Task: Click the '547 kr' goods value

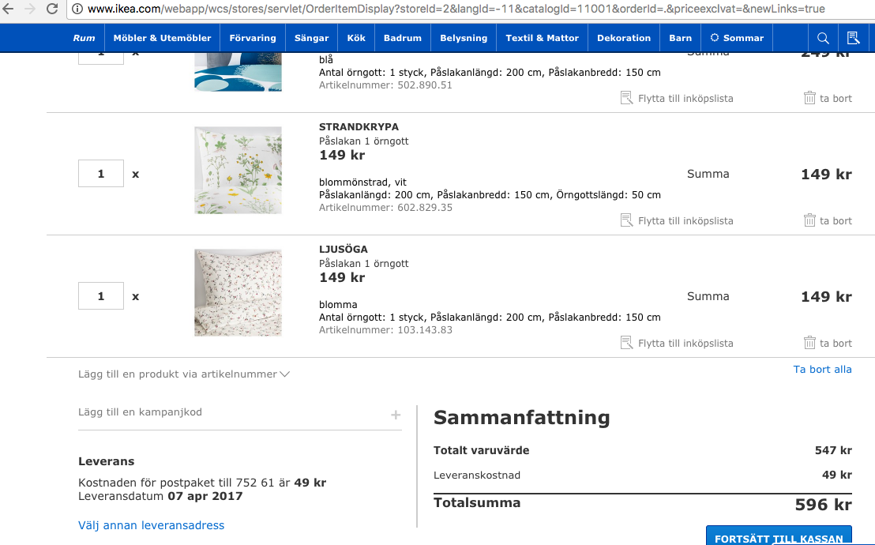Action: pos(833,450)
